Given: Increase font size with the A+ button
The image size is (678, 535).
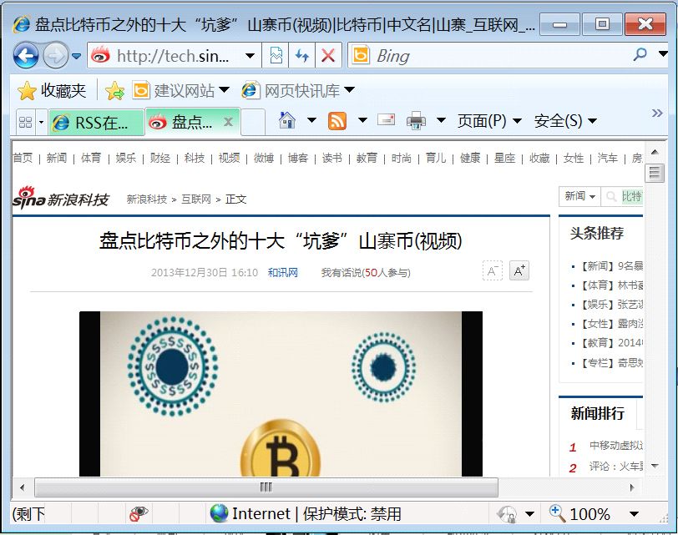Looking at the screenshot, I should pos(519,271).
